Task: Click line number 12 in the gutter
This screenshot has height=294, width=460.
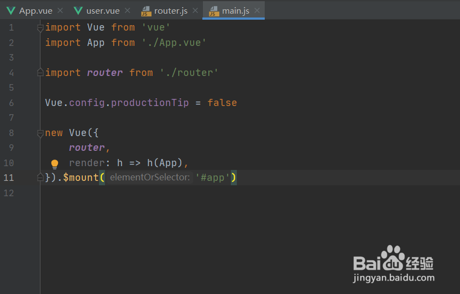Action: pos(9,193)
